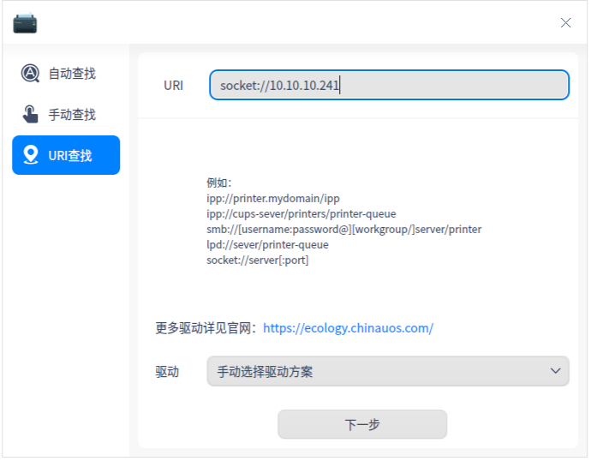This screenshot has width=591, height=461.
Task: Switch to 手动查找 tab
Action: (66, 114)
